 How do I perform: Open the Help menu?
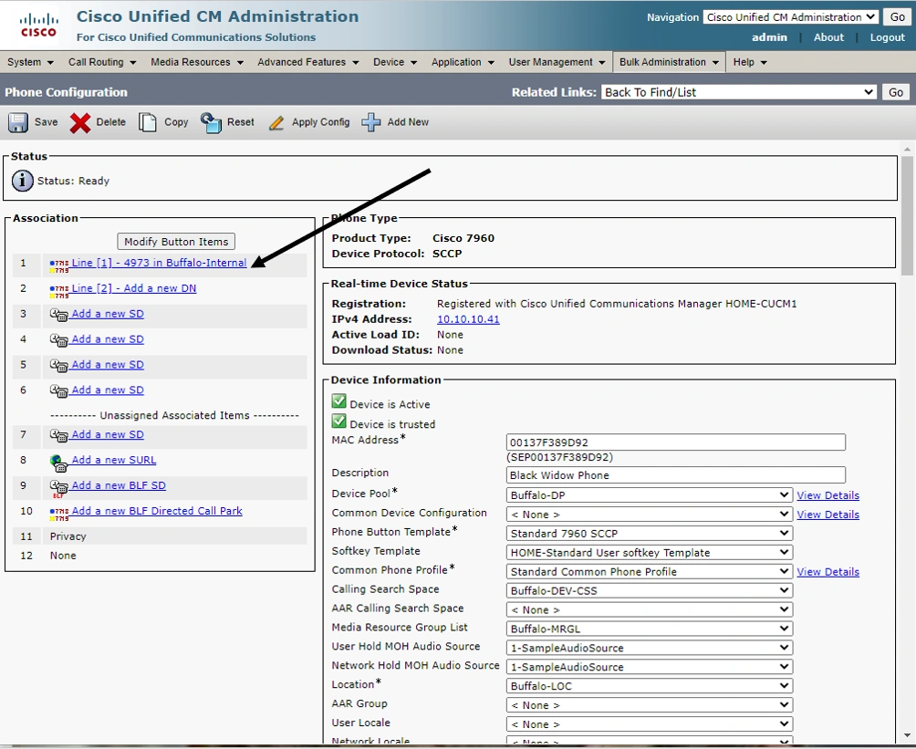coord(750,62)
